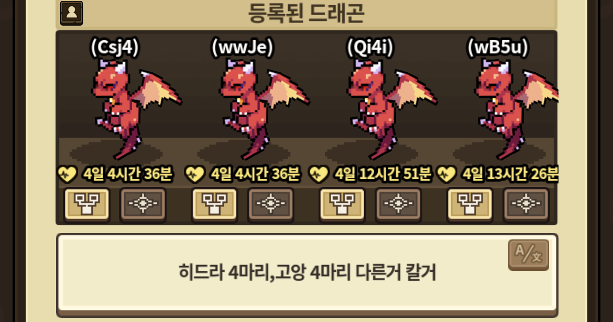Screen dimensions: 613x322
Task: Select the red dragon named Csj4
Action: tap(135, 109)
